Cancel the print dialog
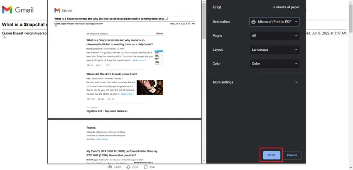This screenshot has height=170, width=353. point(292,155)
